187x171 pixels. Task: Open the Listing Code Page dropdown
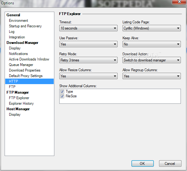coord(152,28)
